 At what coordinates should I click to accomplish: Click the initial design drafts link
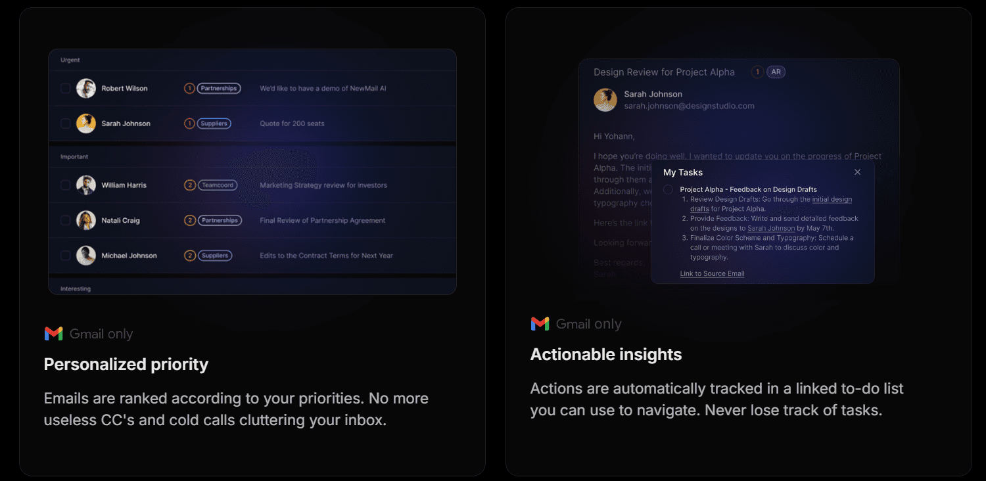tap(832, 199)
